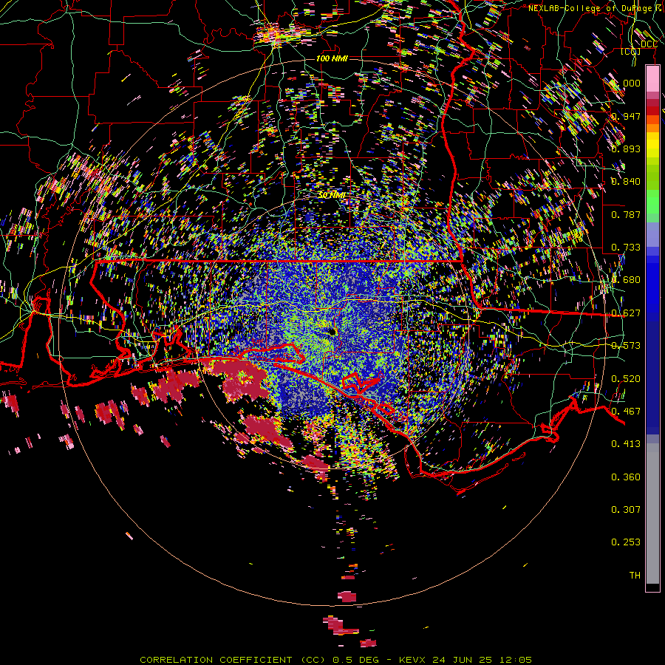Click the 24 JUN 25 12:05 timestamp
The image size is (665, 665).
pyautogui.click(x=482, y=660)
